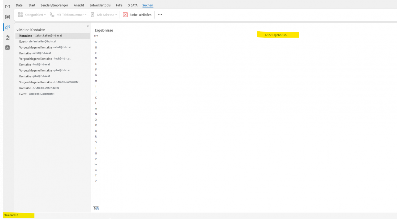Collapse the folder pane with the arrow
This screenshot has width=397, height=219.
[88, 26]
